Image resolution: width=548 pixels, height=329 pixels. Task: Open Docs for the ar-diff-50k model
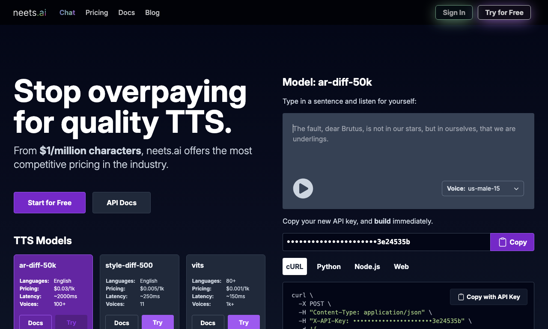36,323
